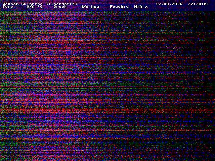This screenshot has width=215, height=161.
Task: Click the dark area on the image's right side
Action: point(202,84)
